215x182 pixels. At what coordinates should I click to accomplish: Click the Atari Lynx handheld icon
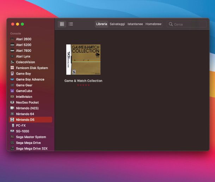tap(12, 56)
